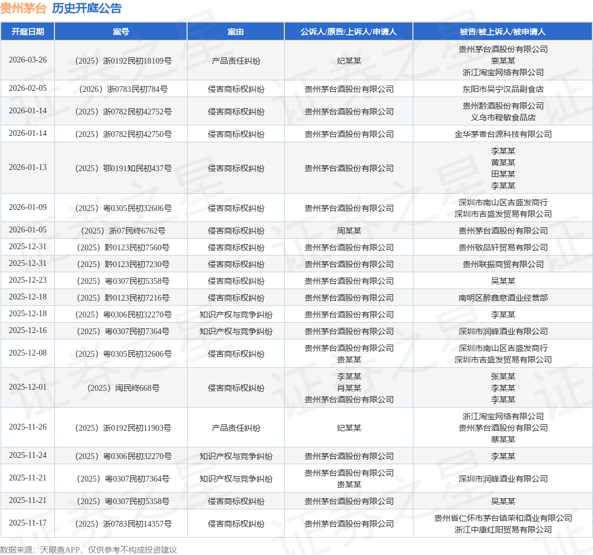This screenshot has width=593, height=555.
Task: Click the date 2025-12-23
Action: pos(28,280)
